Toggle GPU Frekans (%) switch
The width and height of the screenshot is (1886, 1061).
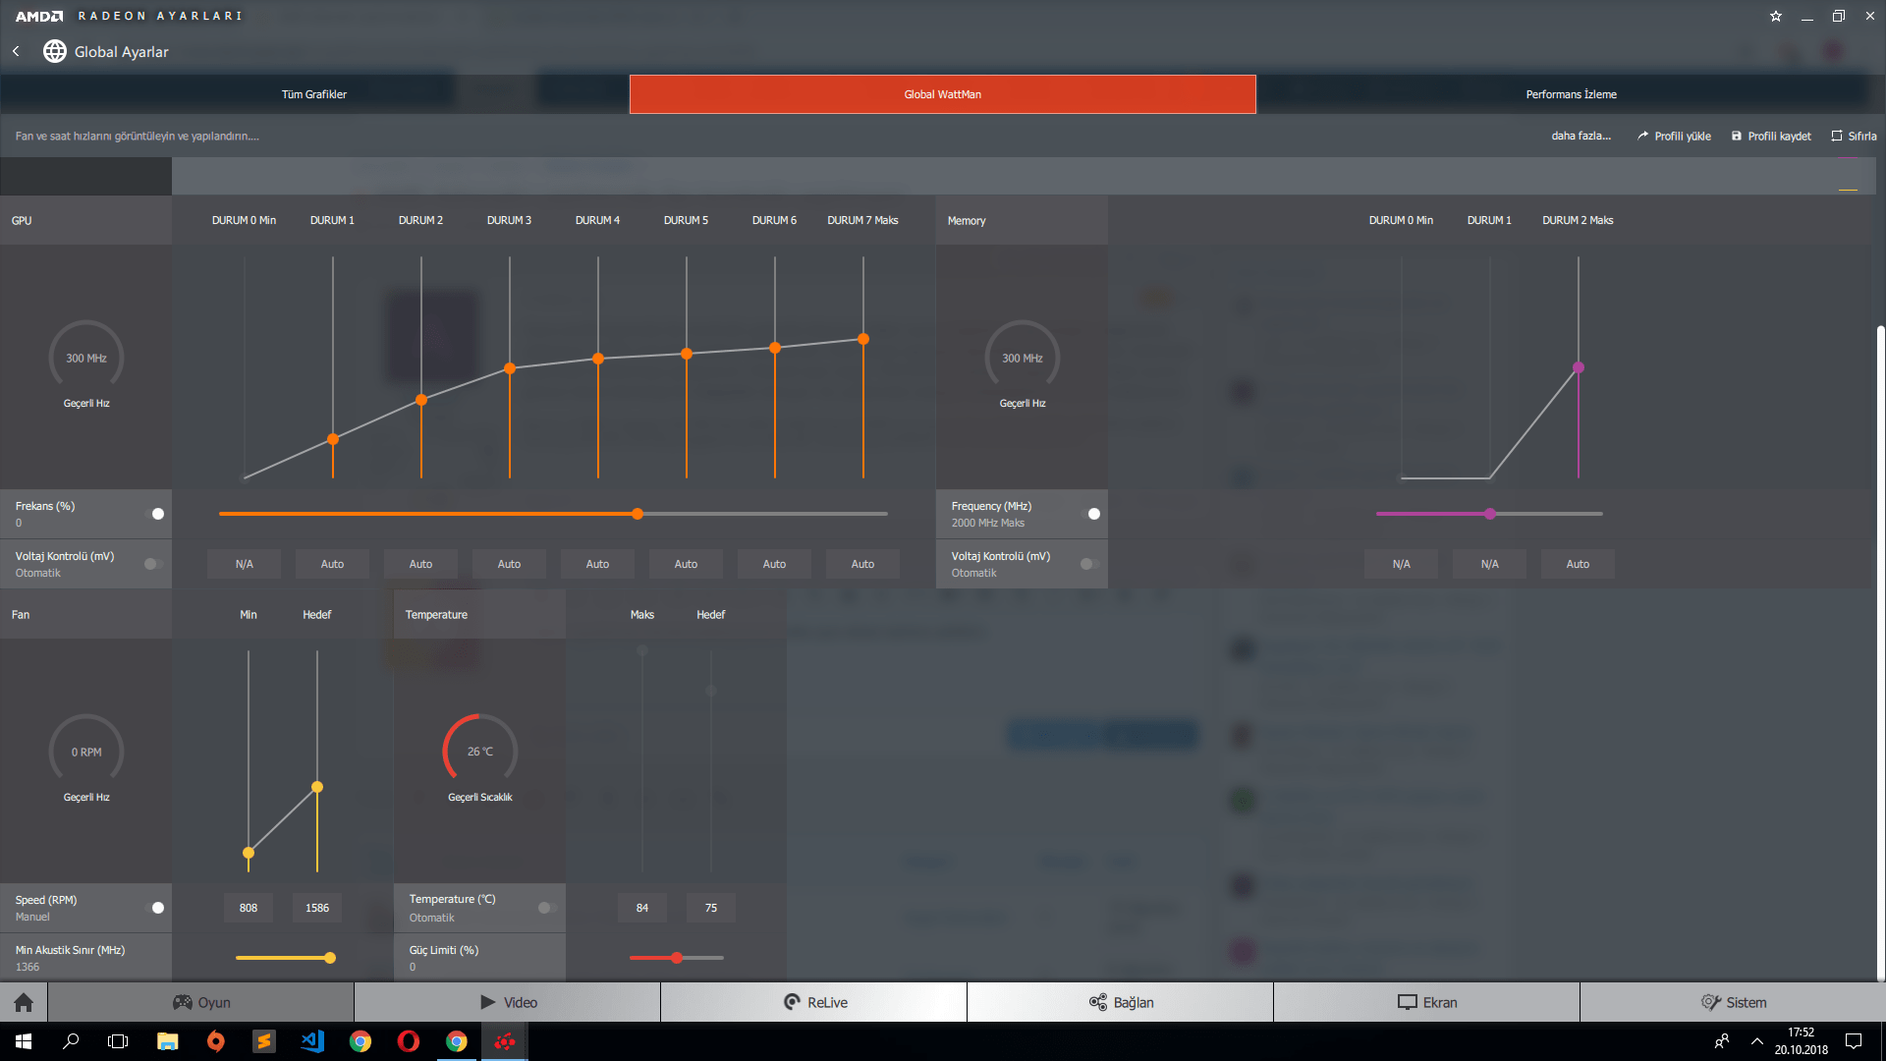click(x=153, y=514)
